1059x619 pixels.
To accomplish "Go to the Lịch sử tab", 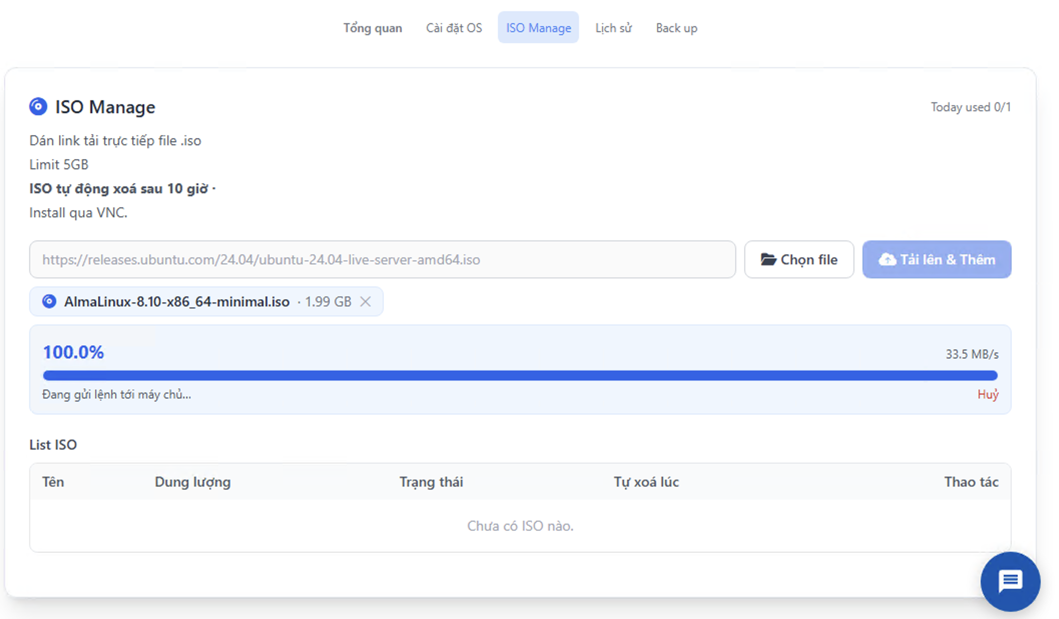I will pyautogui.click(x=613, y=28).
